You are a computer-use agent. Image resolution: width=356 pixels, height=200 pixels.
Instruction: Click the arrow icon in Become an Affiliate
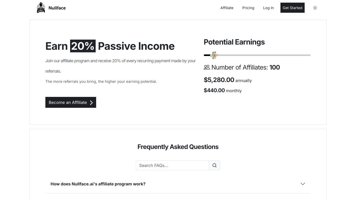point(91,103)
